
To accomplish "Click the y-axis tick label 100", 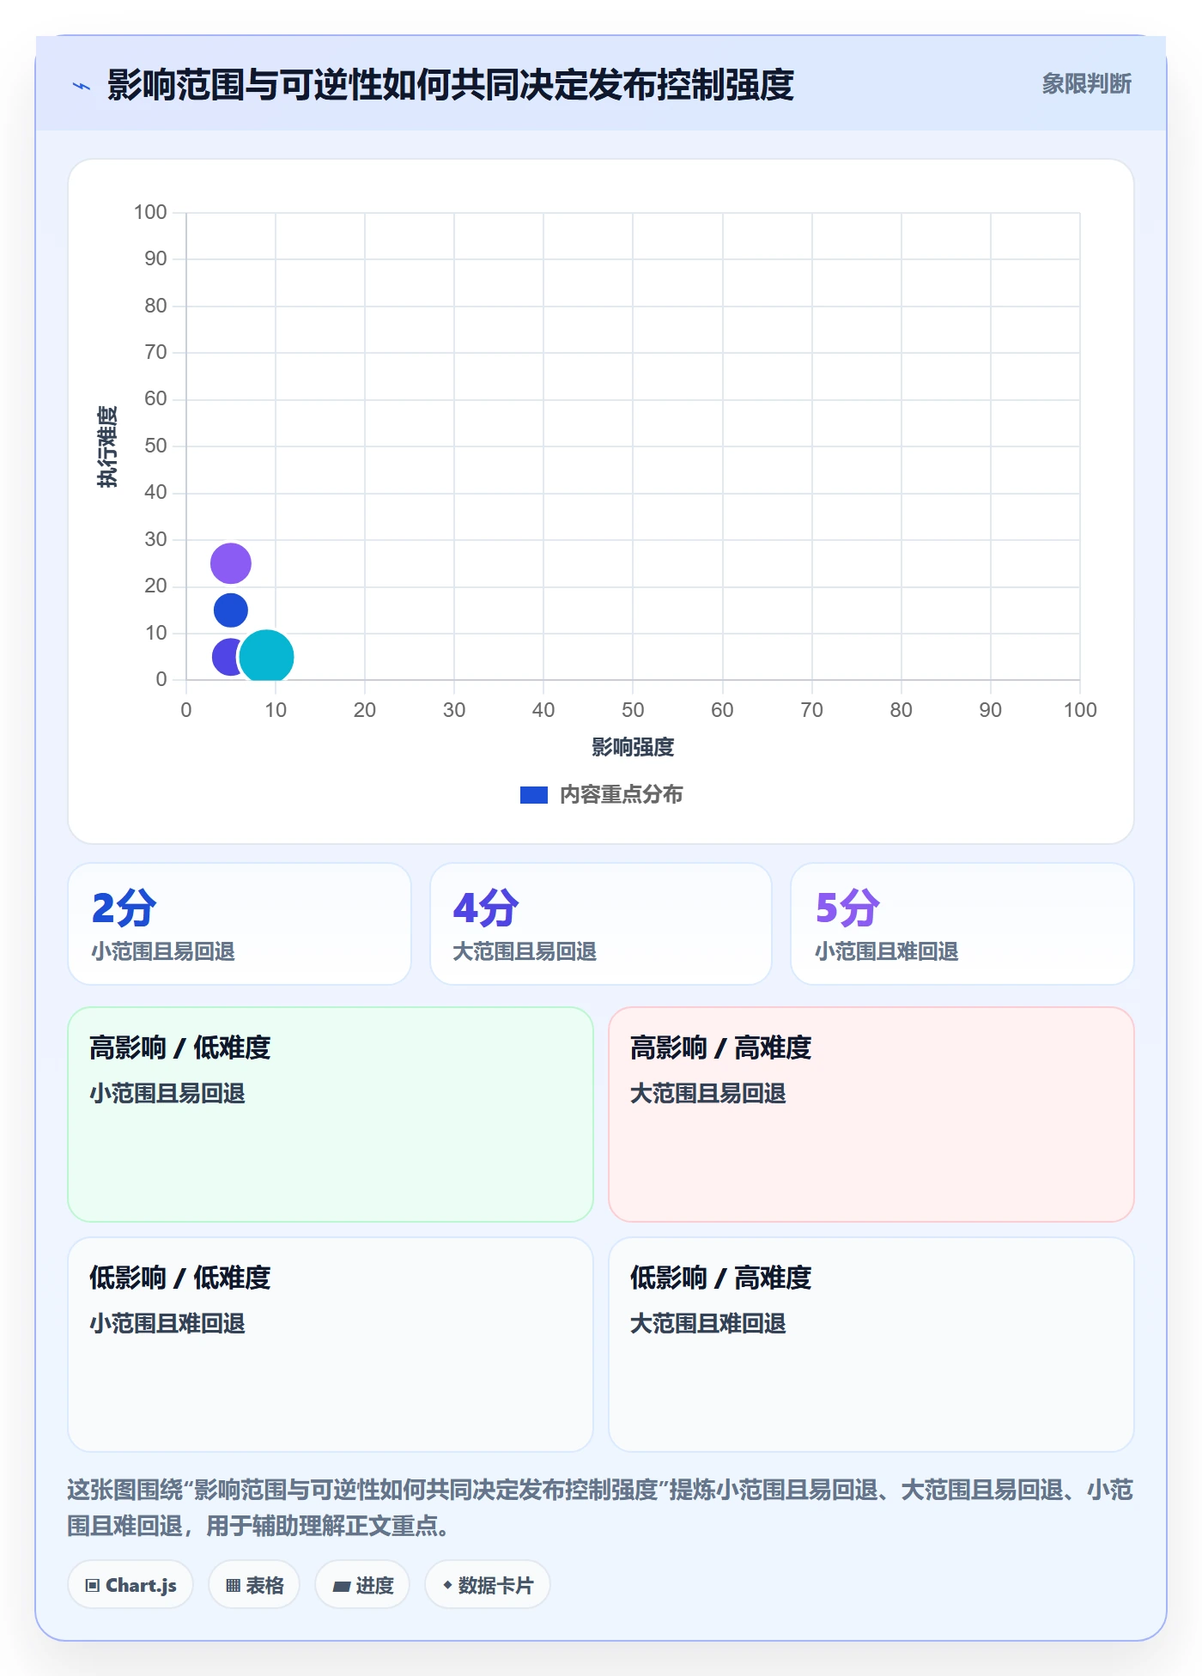I will click(150, 212).
